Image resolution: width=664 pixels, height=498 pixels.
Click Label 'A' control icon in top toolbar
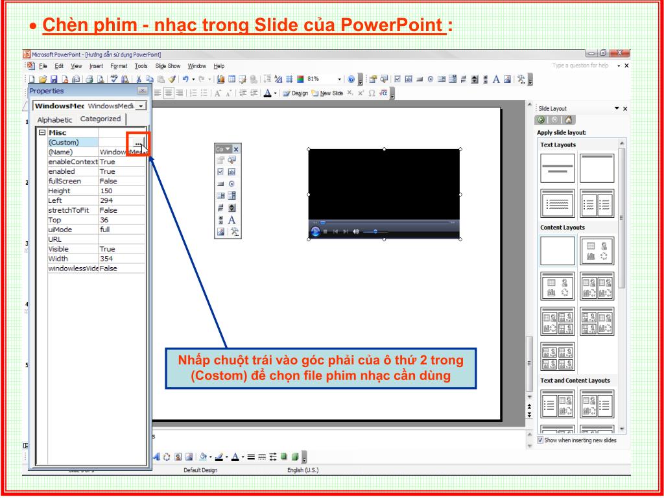[x=496, y=78]
